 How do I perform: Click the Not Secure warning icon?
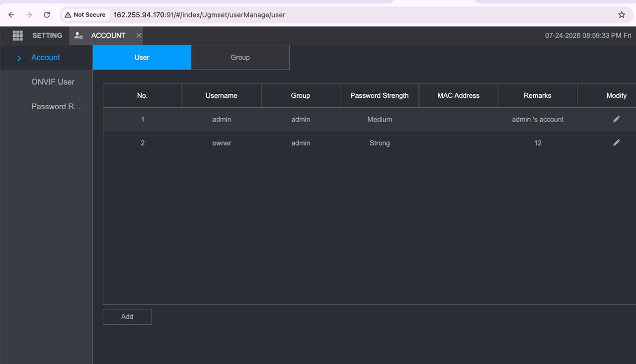coord(68,15)
